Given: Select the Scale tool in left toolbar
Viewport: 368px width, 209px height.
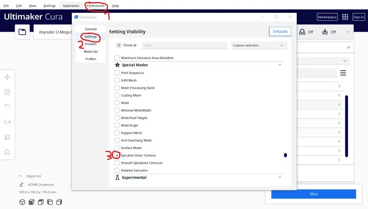Looking at the screenshot, I should point(7,92).
